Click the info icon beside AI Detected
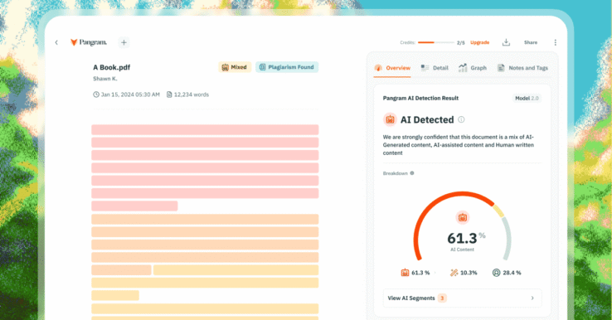Viewport: 612px width, 320px height. pos(461,119)
